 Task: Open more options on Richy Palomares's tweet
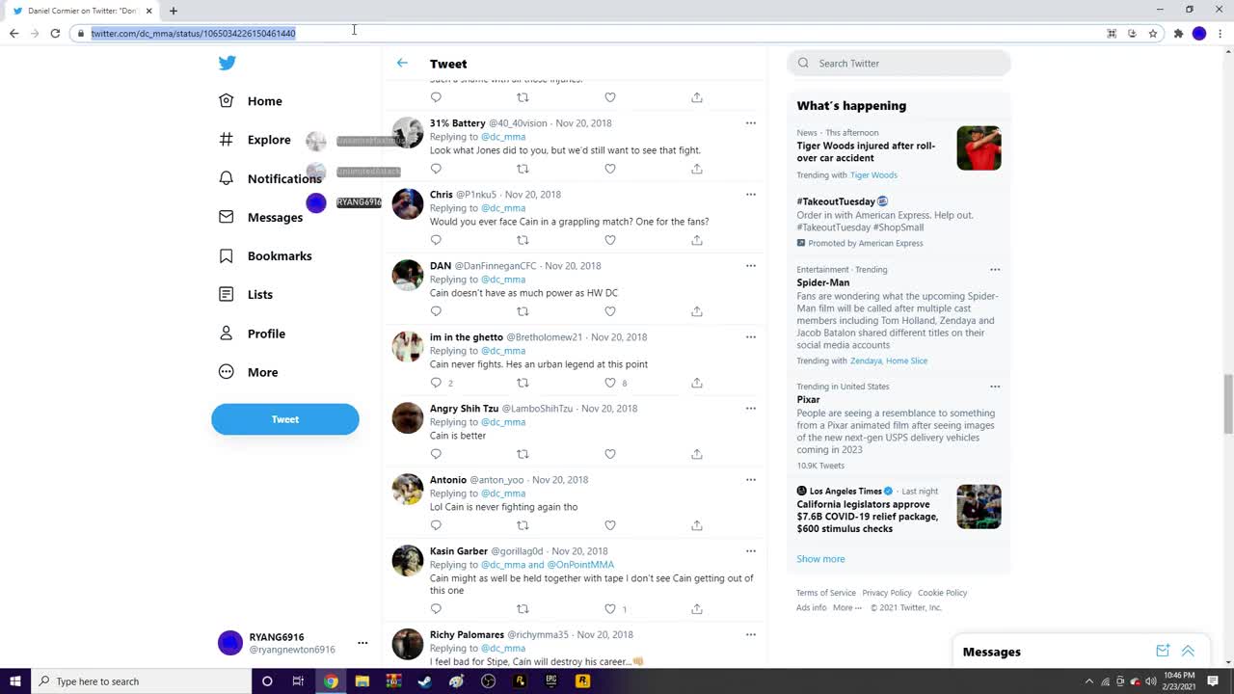point(750,635)
